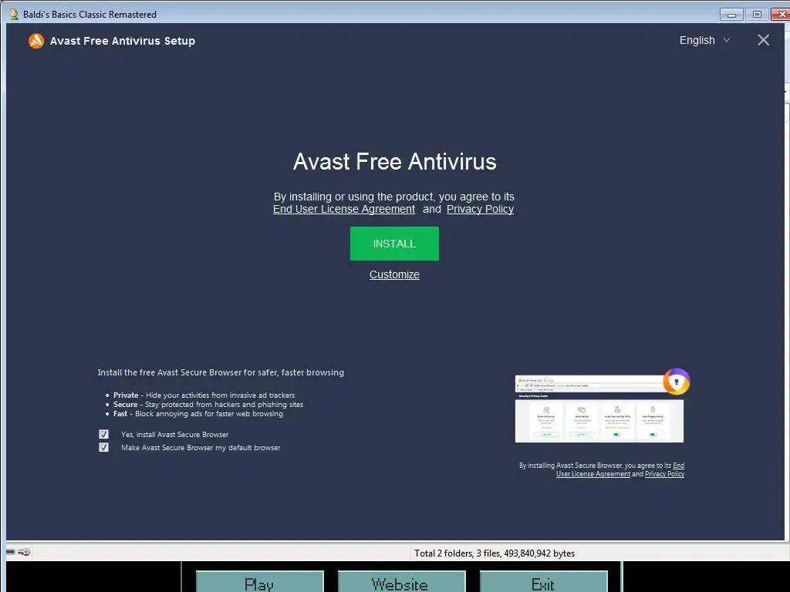Maximize the Baldi's Basics Classic Remastered window

(x=757, y=14)
